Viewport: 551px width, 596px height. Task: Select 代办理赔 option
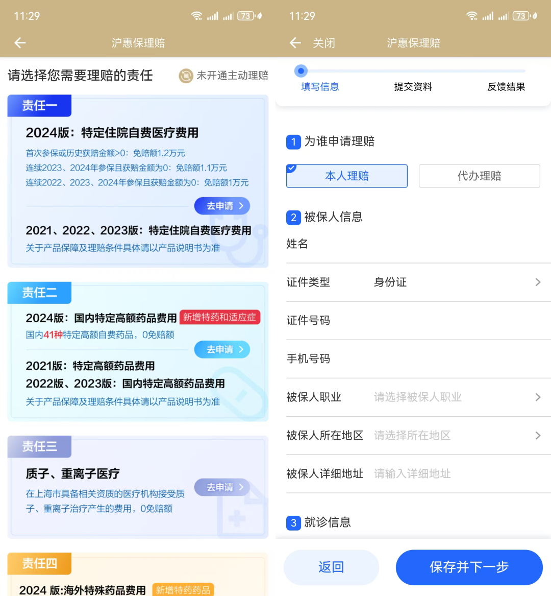[479, 176]
